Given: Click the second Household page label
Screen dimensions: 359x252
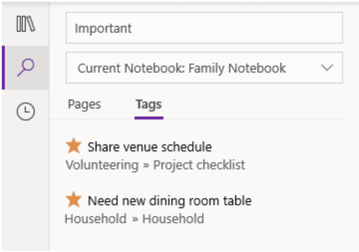Looking at the screenshot, I should (173, 219).
